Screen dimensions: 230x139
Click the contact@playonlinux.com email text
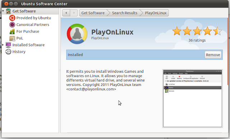91,89
